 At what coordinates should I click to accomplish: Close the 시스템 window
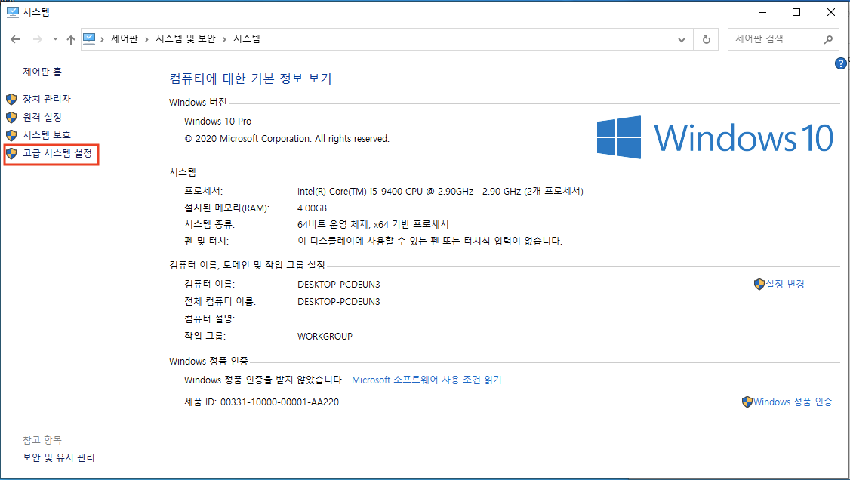pyautogui.click(x=830, y=12)
